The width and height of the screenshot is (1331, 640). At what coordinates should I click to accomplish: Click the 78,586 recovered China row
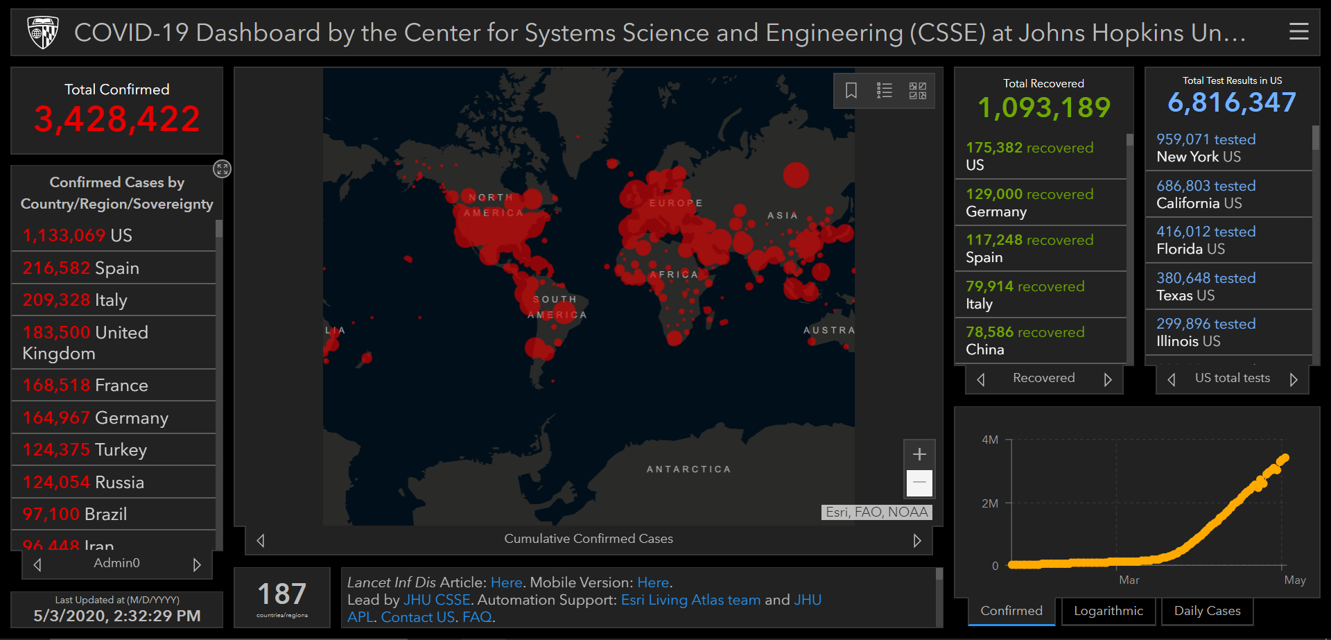[x=1041, y=340]
